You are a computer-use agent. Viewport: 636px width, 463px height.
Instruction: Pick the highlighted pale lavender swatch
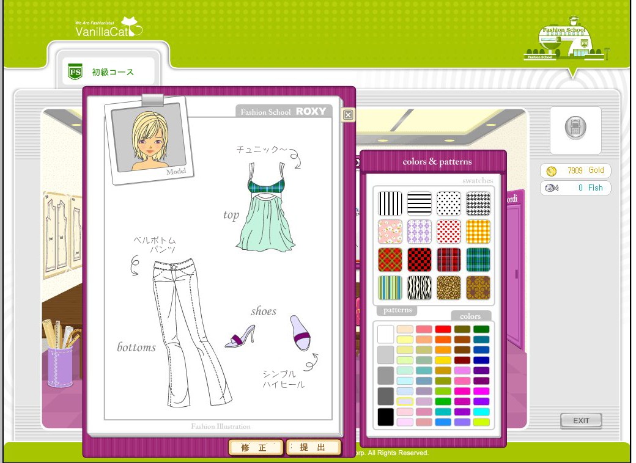tap(405, 401)
